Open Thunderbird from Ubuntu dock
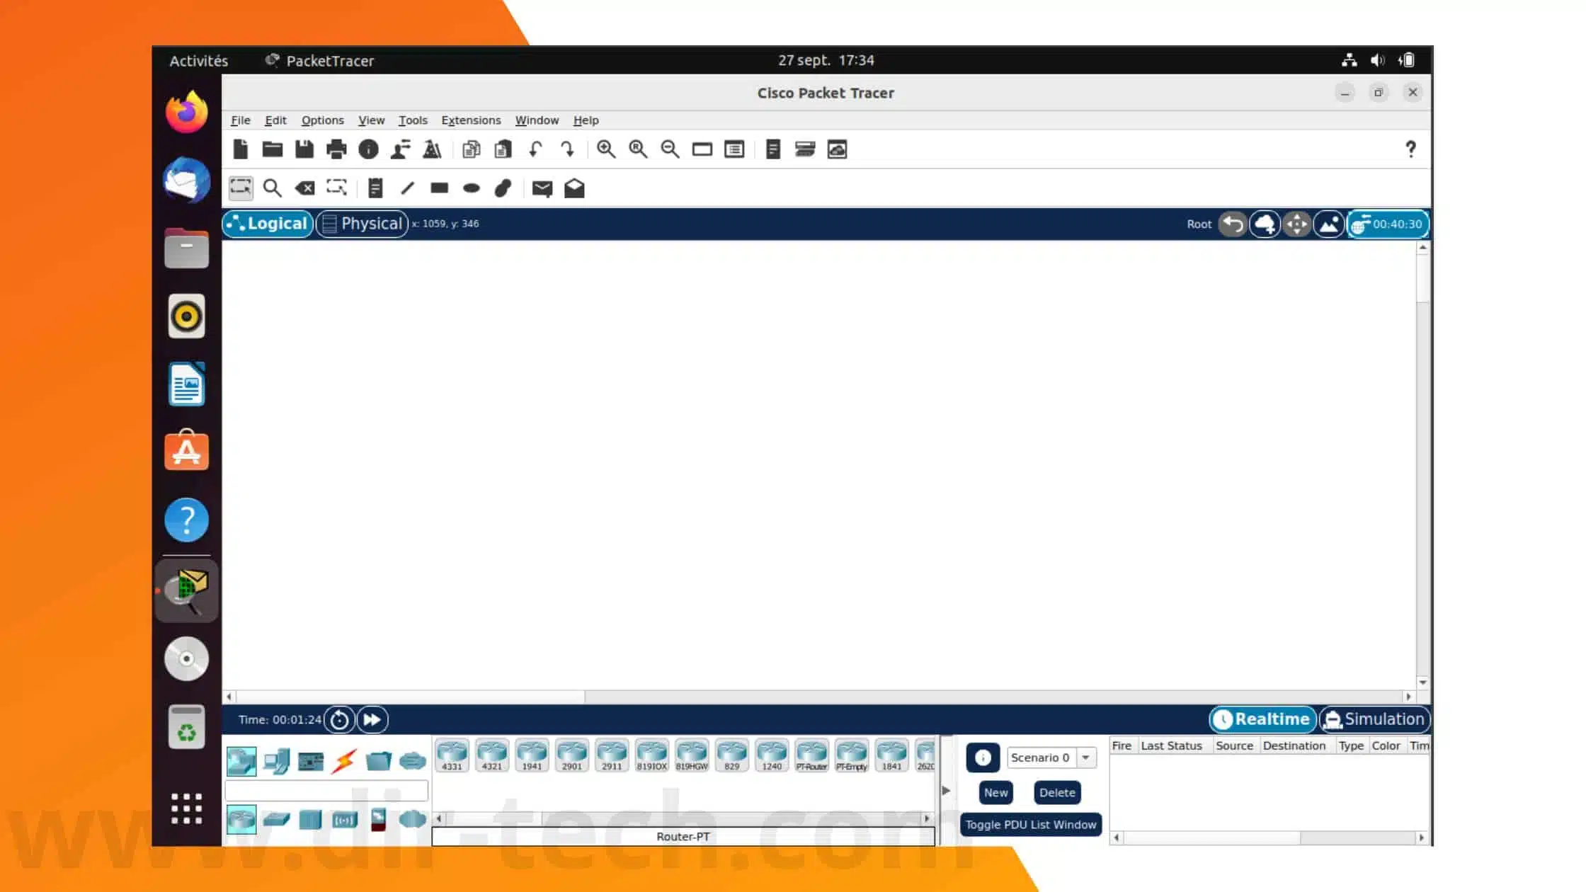This screenshot has height=892, width=1586. point(187,180)
